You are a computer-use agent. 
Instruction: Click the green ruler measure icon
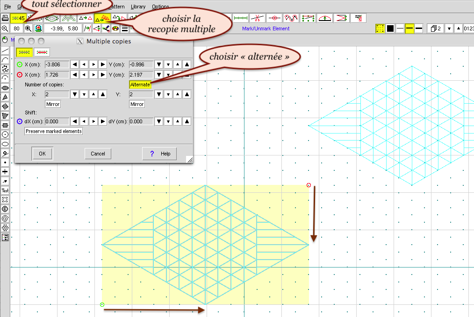click(x=241, y=18)
